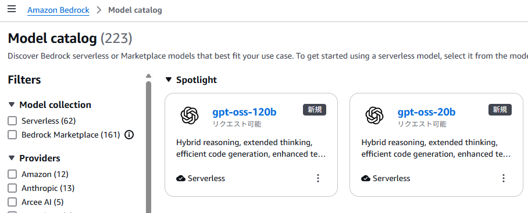Open the gpt-oss-120b model link
Viewport: 528px width, 213px height.
point(244,112)
